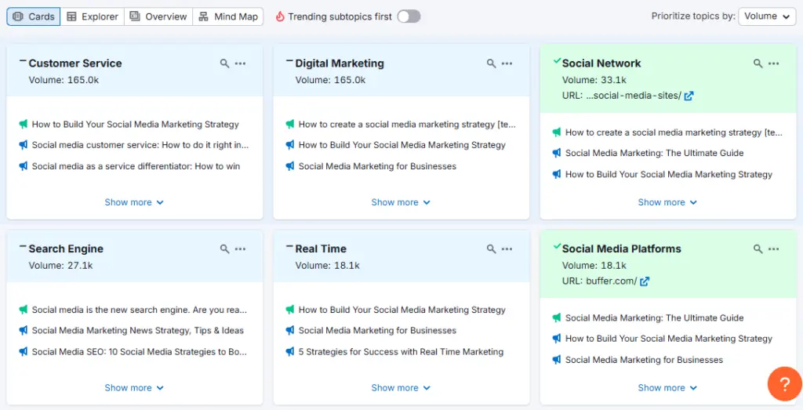The image size is (803, 410).
Task: Toggle Trending subtopics first switch
Action: tap(409, 16)
